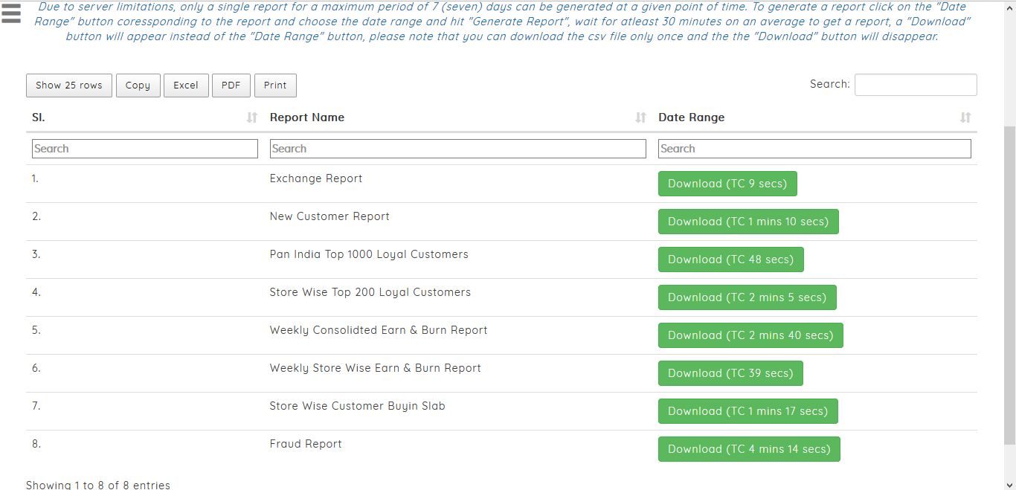Click the Sl. column search filter field
Viewport: 1016px width, 490px height.
point(145,149)
